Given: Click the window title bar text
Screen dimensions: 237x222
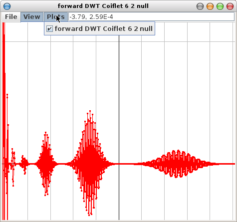Looking at the screenshot, I should coord(103,6).
